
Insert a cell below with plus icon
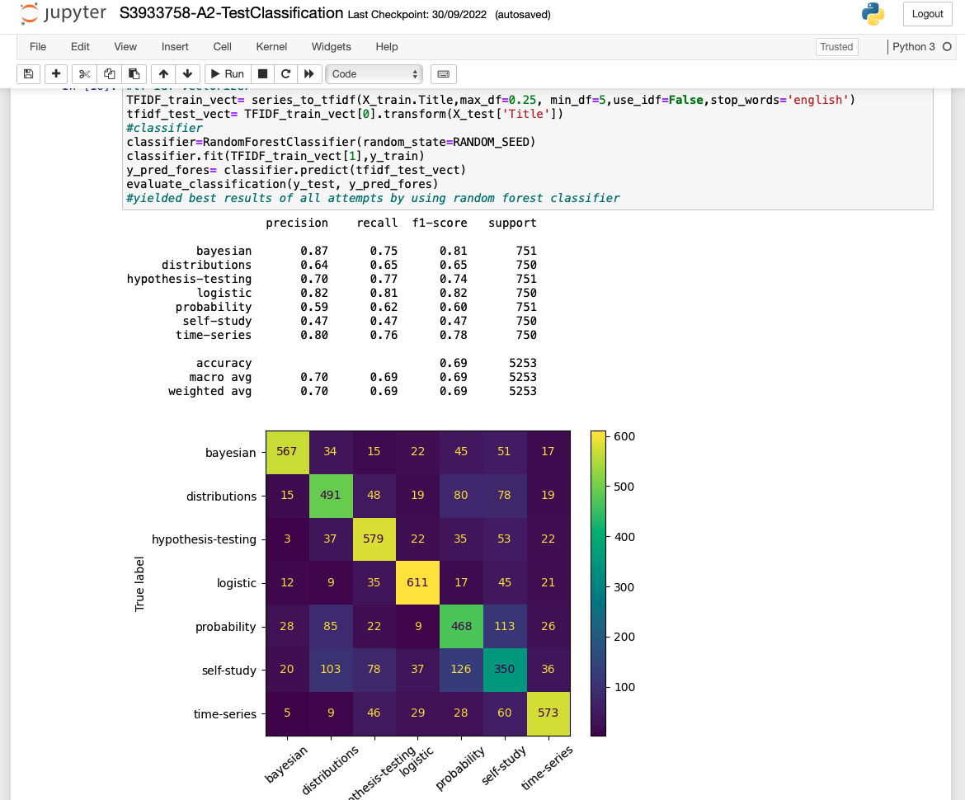56,74
